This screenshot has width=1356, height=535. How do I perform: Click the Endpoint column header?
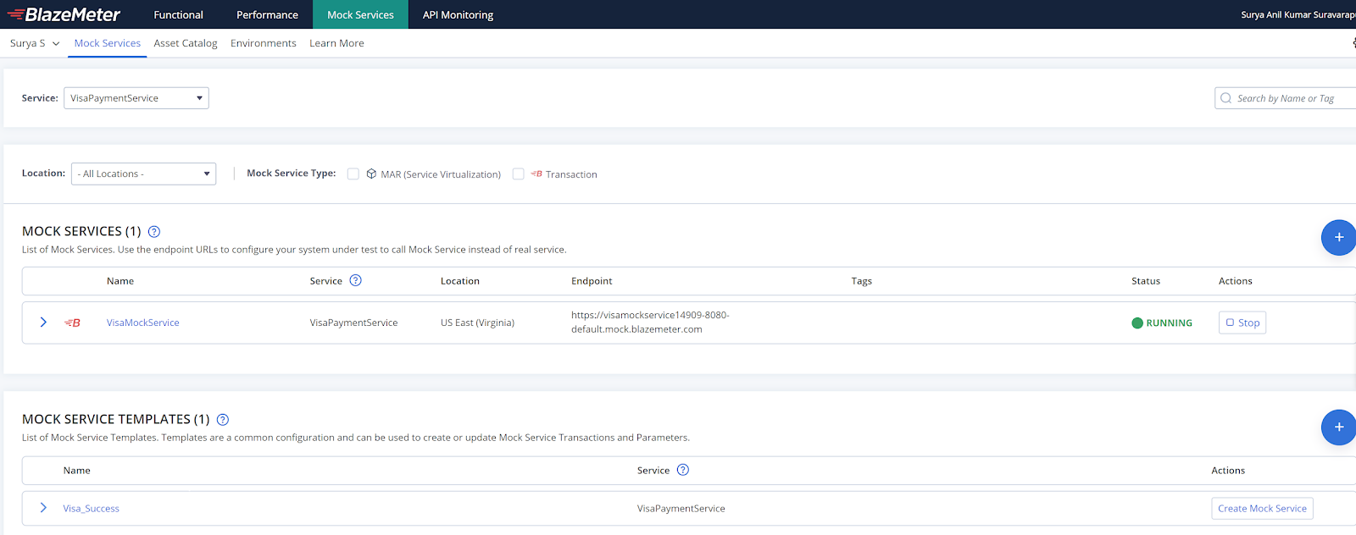pos(592,281)
